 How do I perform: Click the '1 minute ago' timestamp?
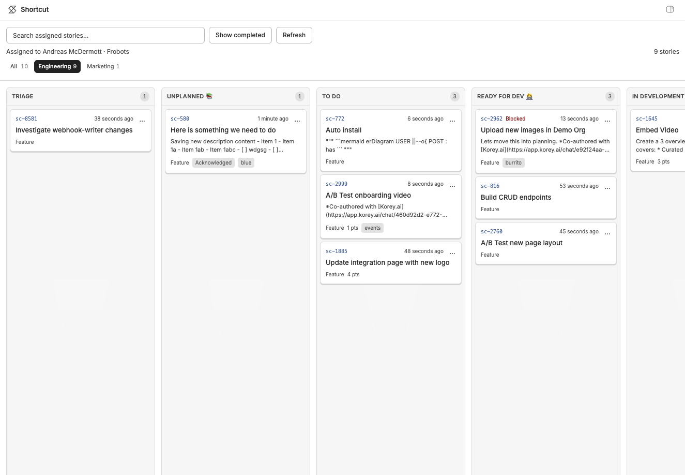point(273,118)
